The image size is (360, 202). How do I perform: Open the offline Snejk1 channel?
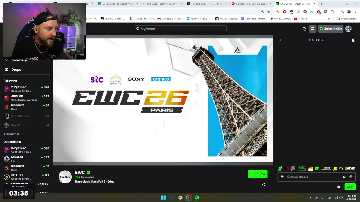pos(26,125)
